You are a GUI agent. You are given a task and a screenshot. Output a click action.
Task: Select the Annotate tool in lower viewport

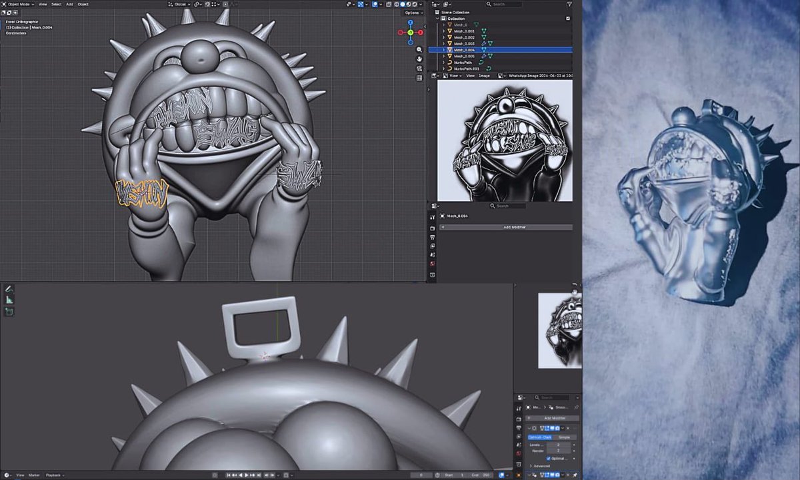click(x=9, y=290)
